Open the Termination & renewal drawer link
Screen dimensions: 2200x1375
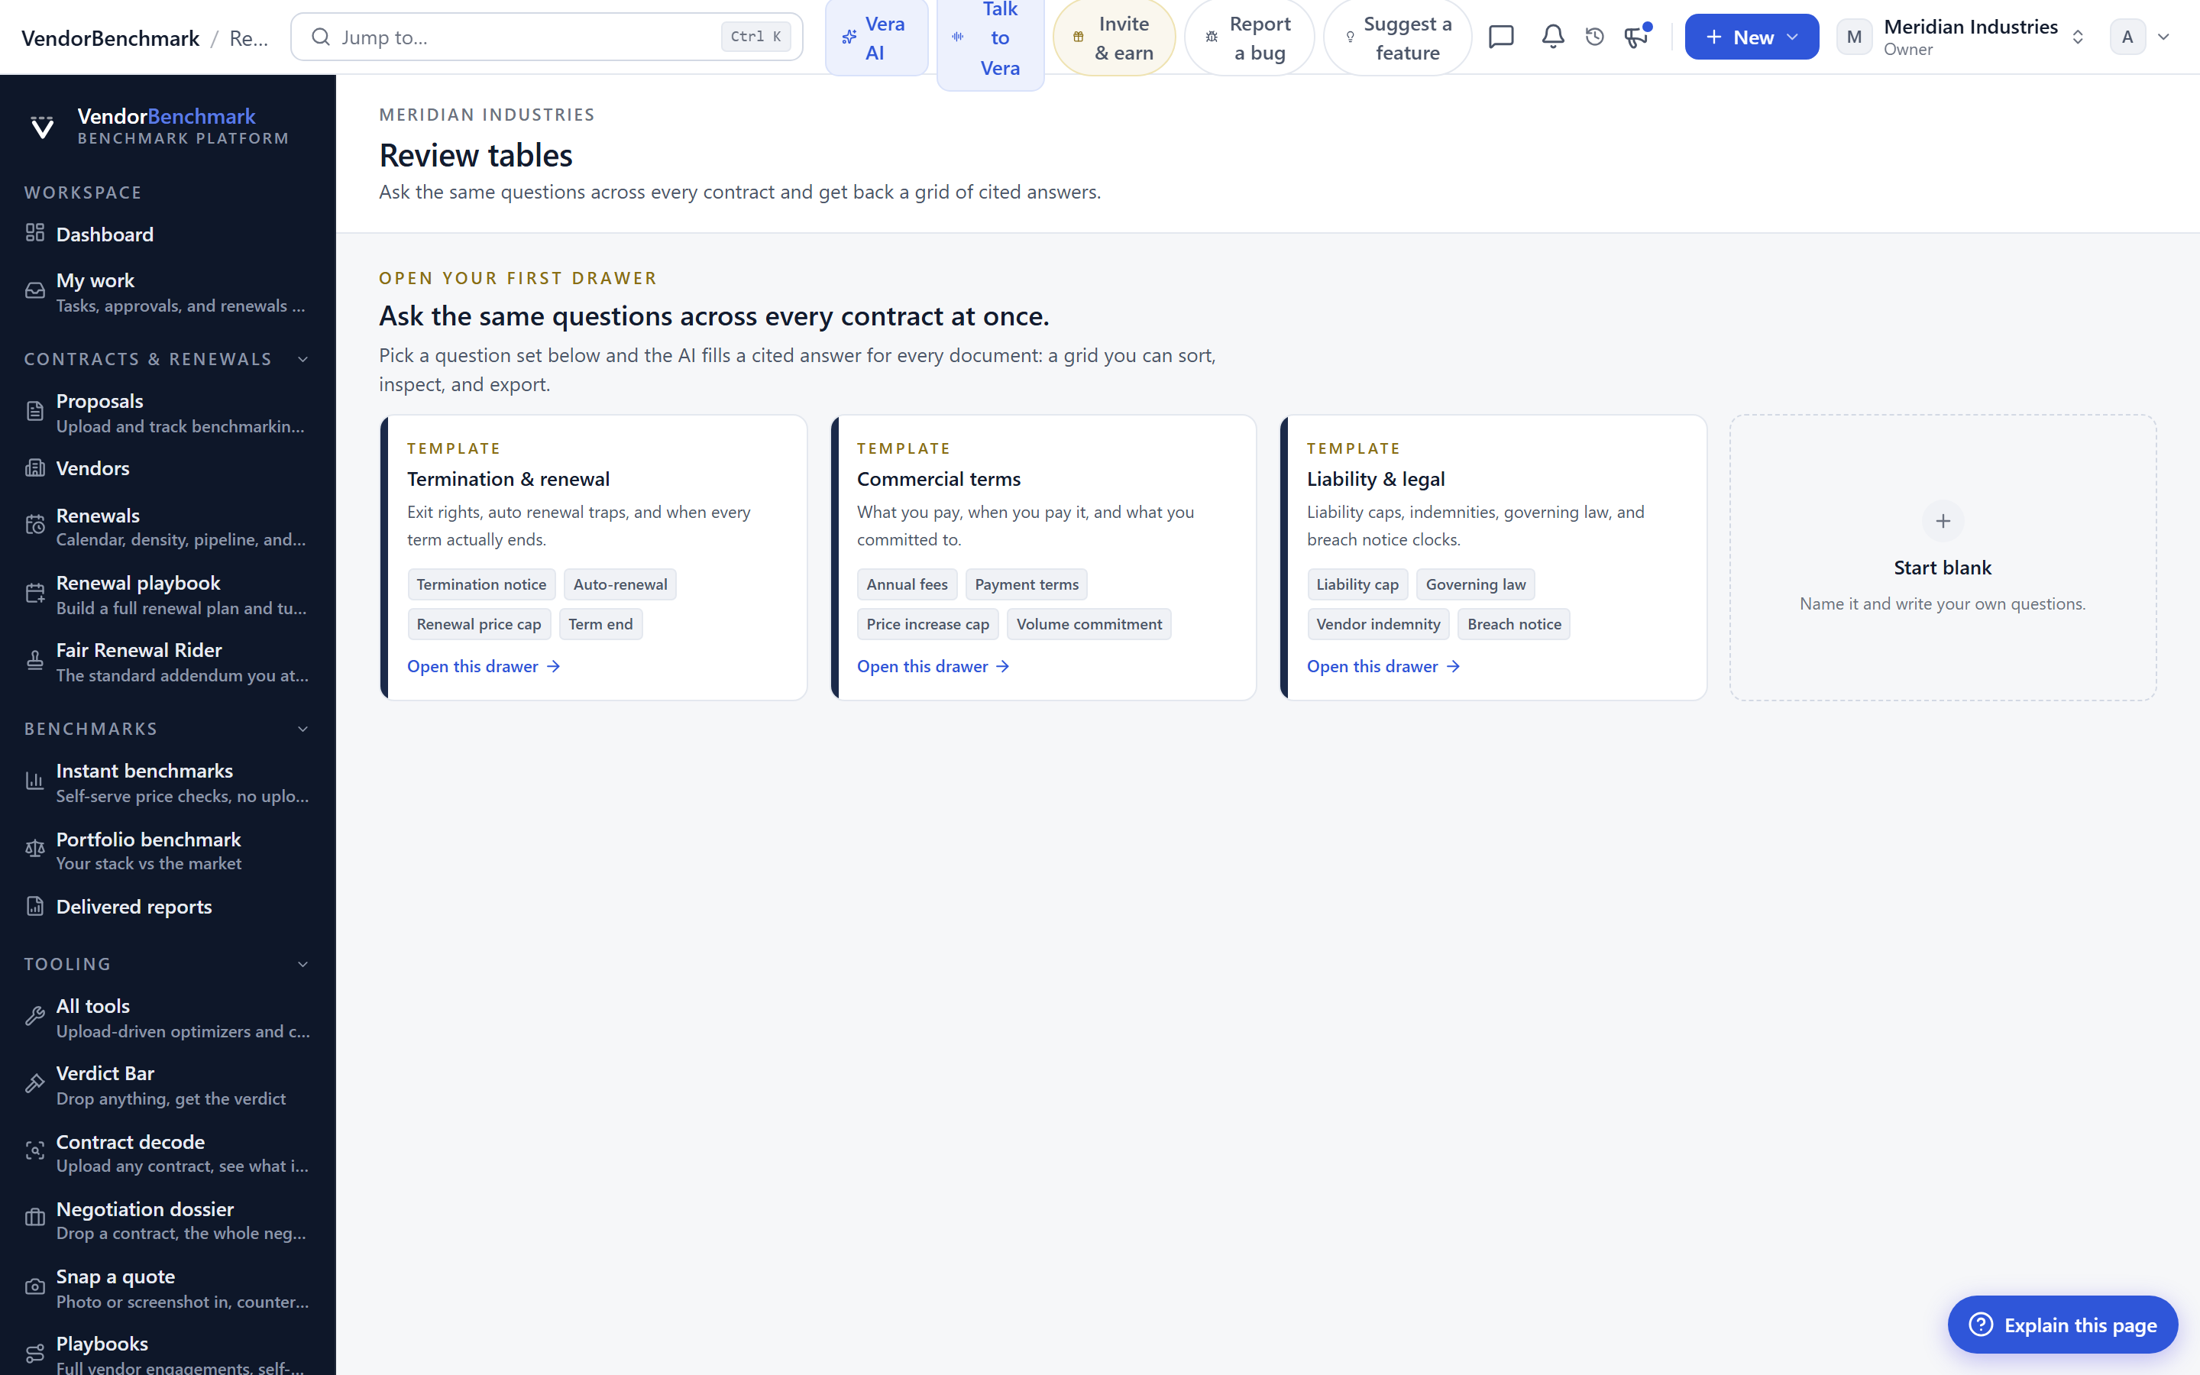(484, 667)
